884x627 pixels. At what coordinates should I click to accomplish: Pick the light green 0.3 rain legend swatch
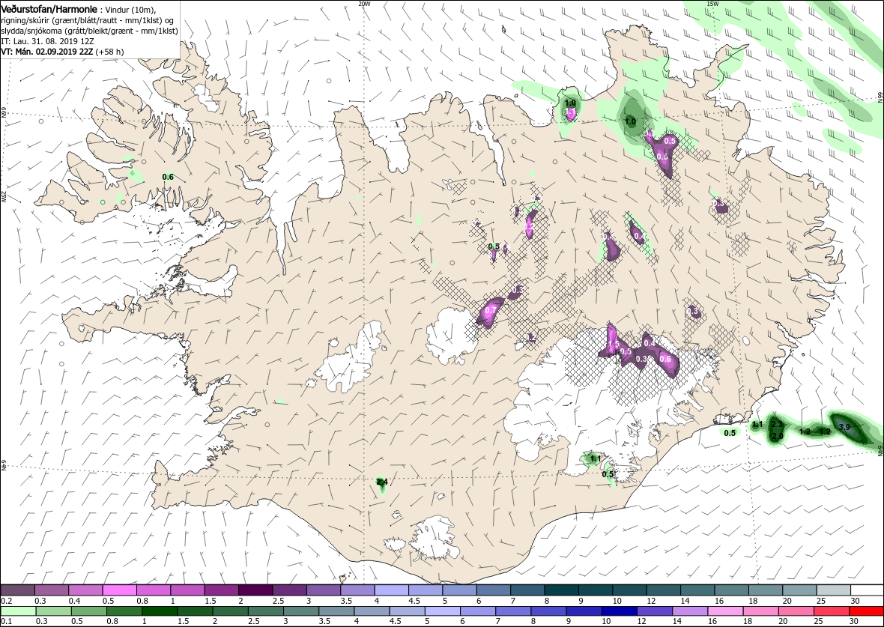pos(53,611)
